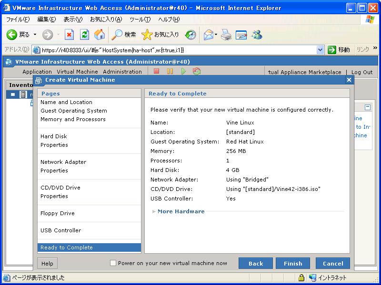381x285 pixels.
Task: Go to the CD/DVD Drive page
Action: 60,188
